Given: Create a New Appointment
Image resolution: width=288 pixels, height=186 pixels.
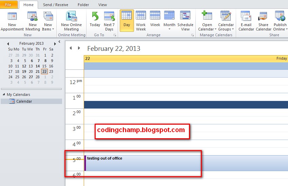Looking at the screenshot, I should point(12,21).
